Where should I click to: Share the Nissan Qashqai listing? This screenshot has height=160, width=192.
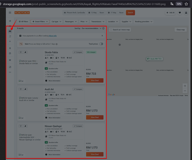[25, 126]
